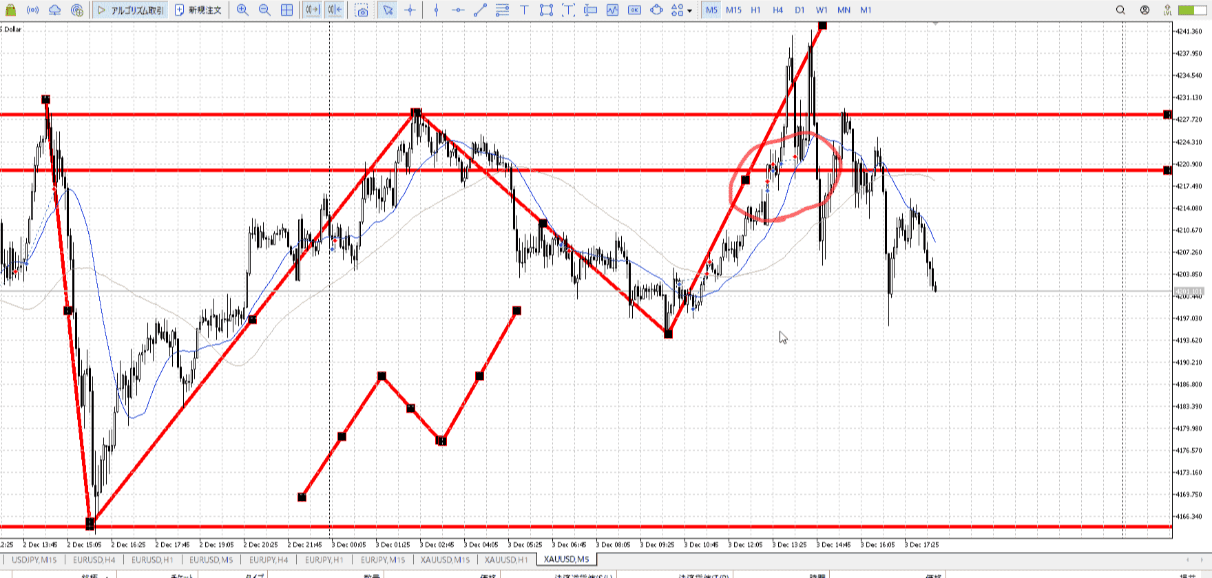The height and width of the screenshot is (578, 1212).
Task: Select the horizontal line drawing tool
Action: point(458,10)
